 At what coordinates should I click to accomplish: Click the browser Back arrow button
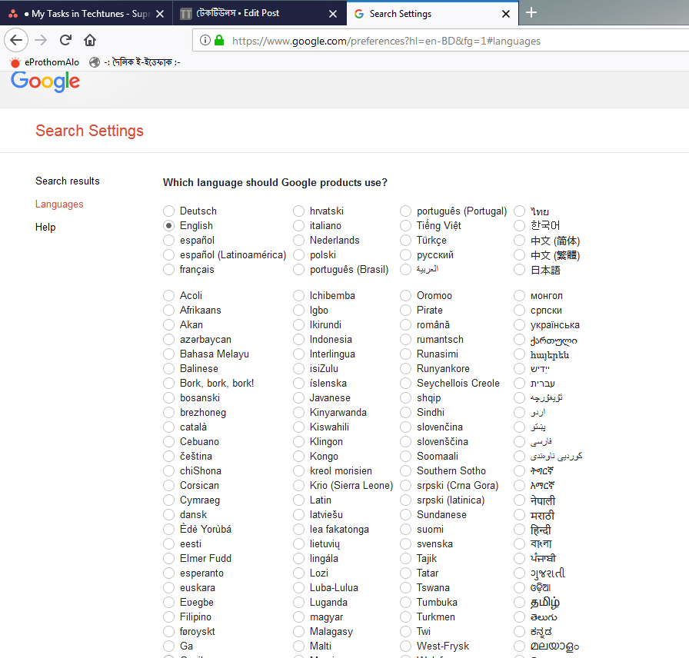click(16, 41)
